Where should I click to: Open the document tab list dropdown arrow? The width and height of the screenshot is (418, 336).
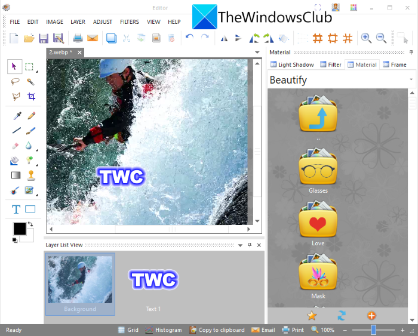(257, 53)
